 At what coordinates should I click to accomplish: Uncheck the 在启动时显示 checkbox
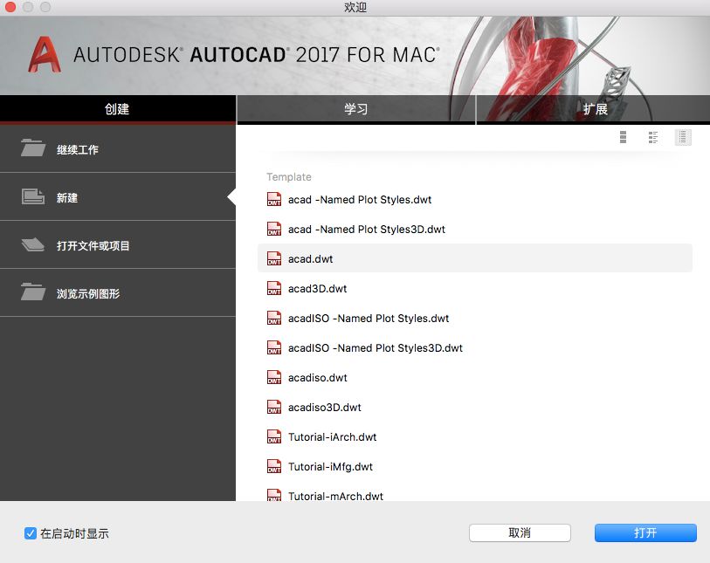point(31,533)
